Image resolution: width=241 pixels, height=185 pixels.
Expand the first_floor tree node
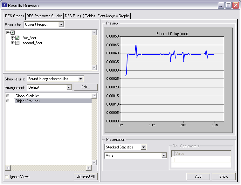pyautogui.click(x=13, y=38)
